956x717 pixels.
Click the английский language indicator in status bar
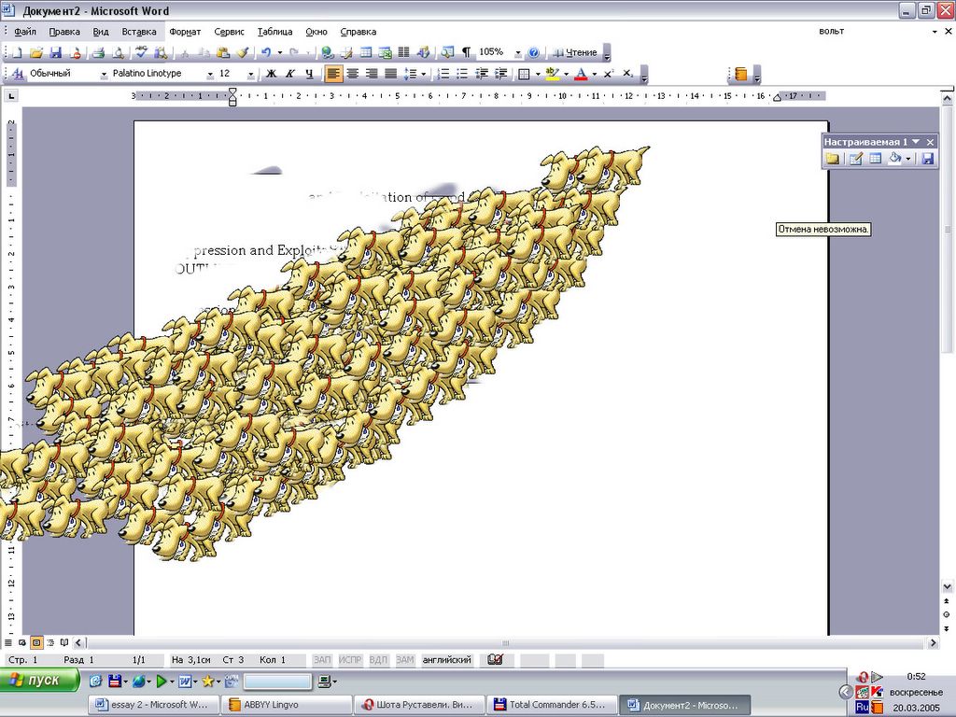click(x=447, y=660)
